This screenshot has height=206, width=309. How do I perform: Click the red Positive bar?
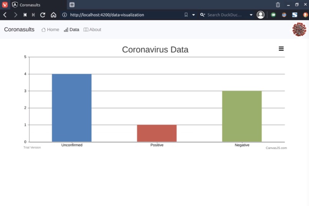coord(157,133)
